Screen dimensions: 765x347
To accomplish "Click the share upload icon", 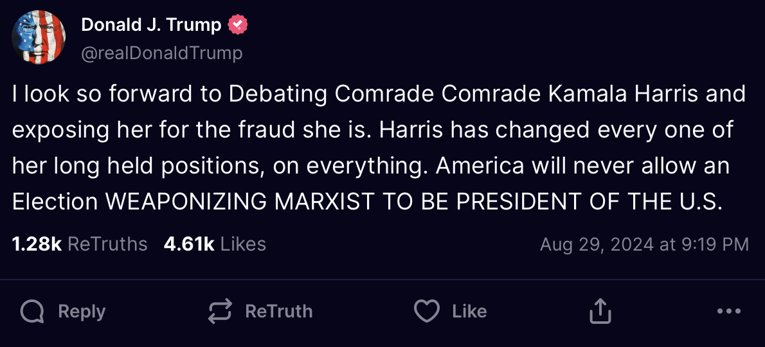I will [600, 312].
